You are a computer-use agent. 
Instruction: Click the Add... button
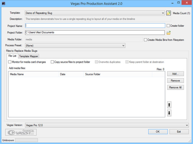175,74
